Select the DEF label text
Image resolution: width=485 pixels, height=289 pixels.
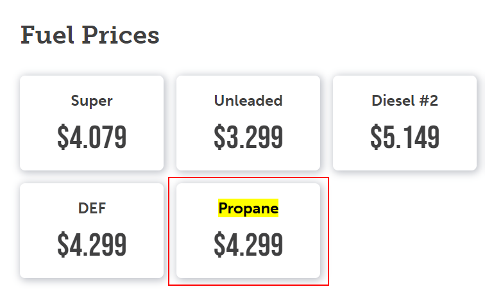click(x=92, y=208)
